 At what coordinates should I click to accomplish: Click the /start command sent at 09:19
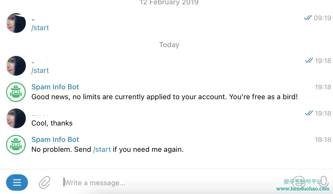[40, 28]
